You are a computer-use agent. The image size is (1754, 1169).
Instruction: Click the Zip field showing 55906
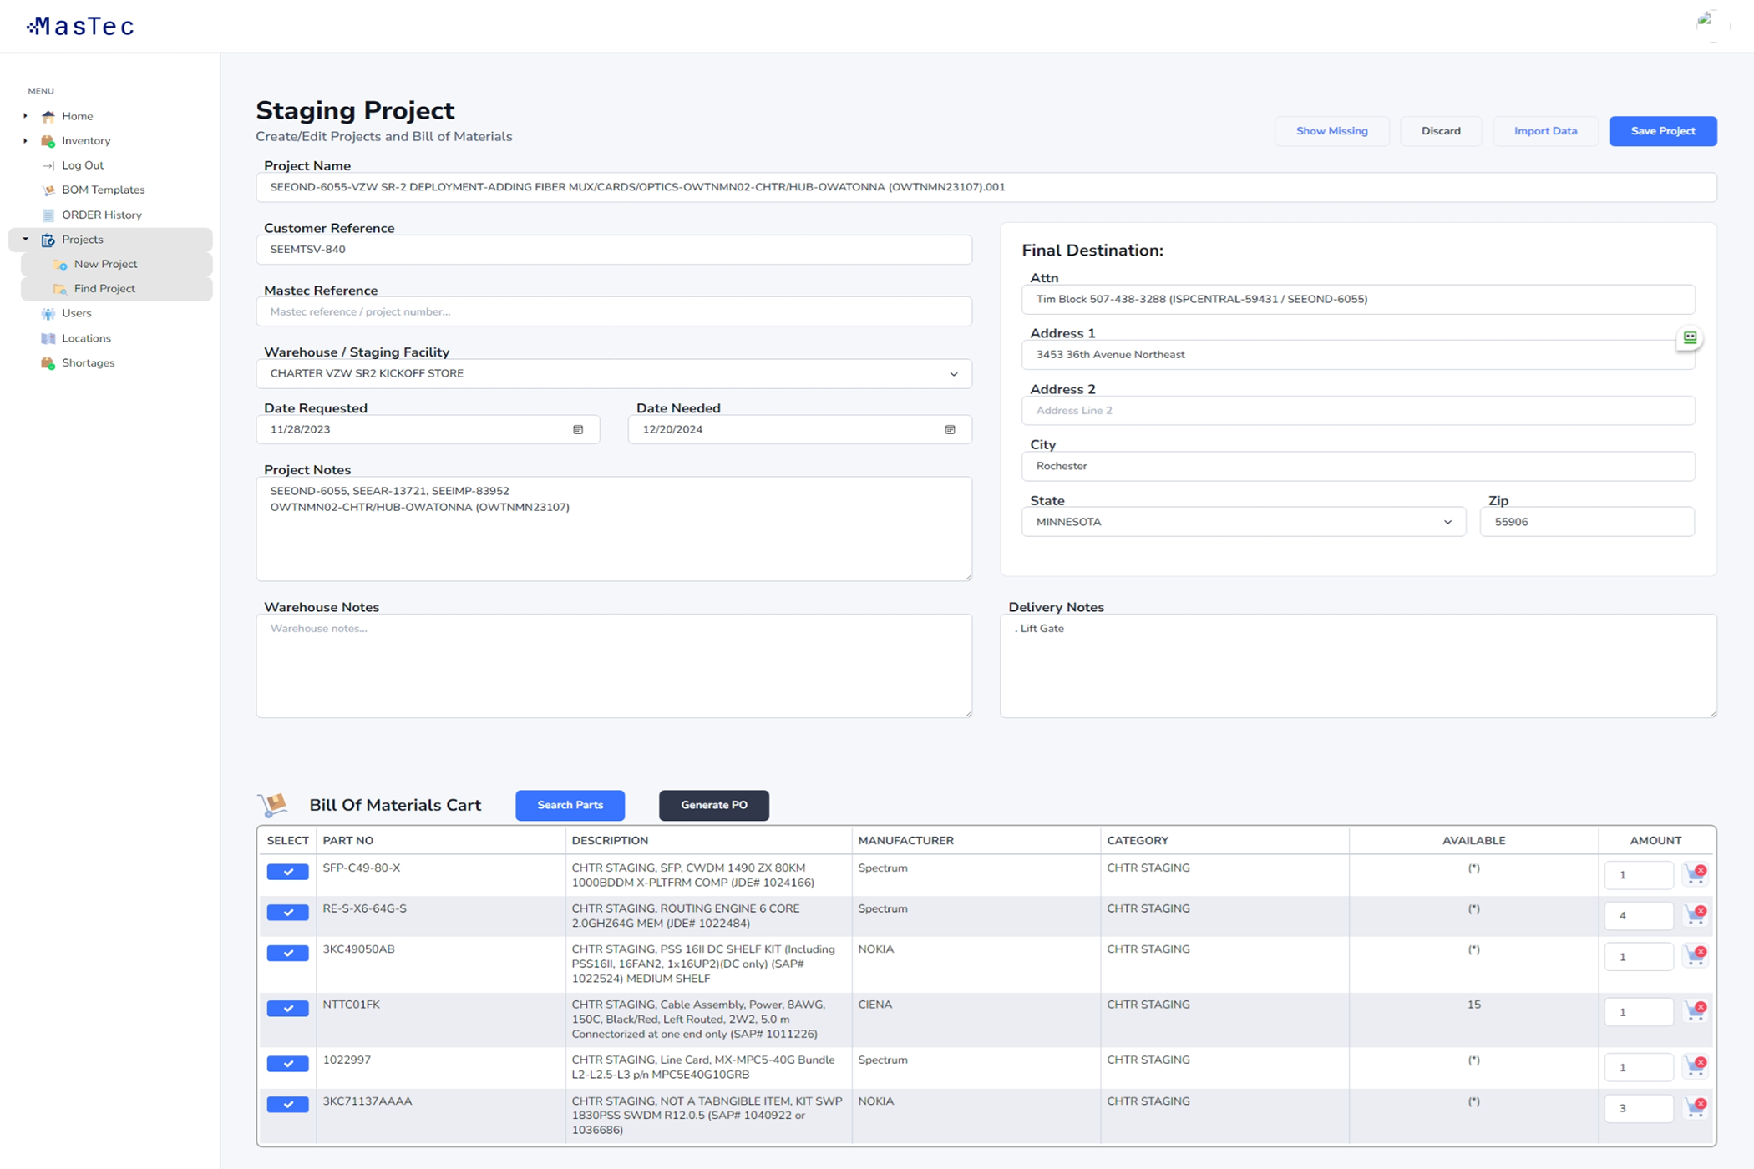click(1587, 522)
